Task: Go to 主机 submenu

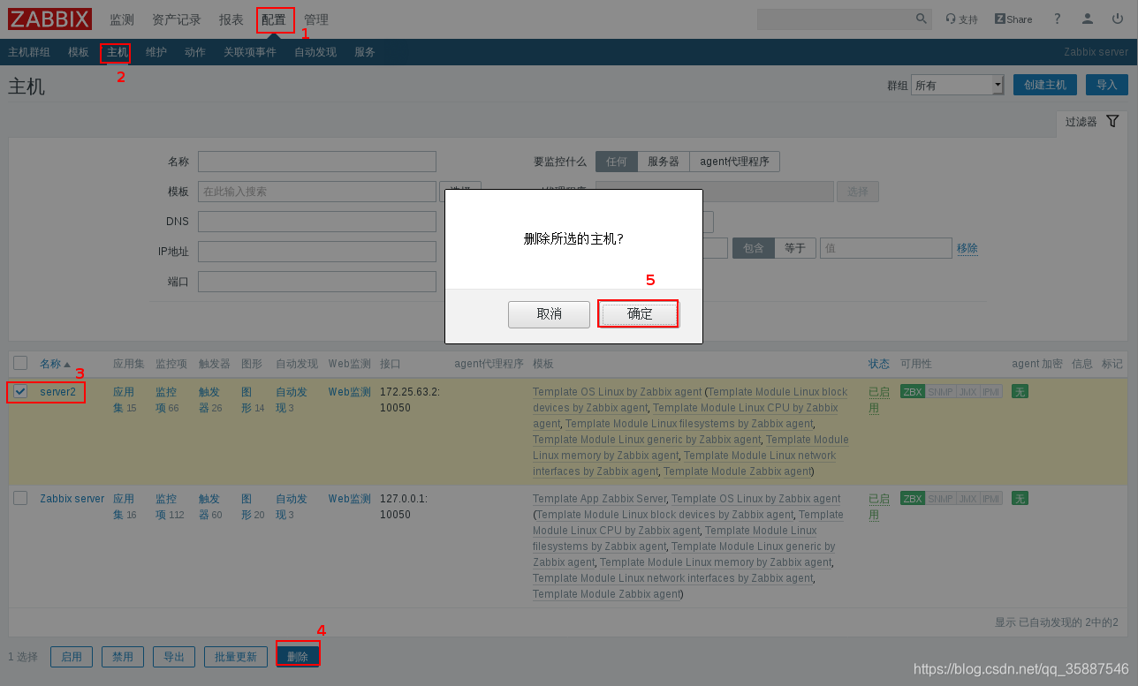Action: 117,52
